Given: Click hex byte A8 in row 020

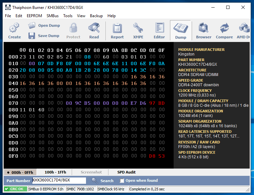Looking at the screenshot, I should [69, 70].
